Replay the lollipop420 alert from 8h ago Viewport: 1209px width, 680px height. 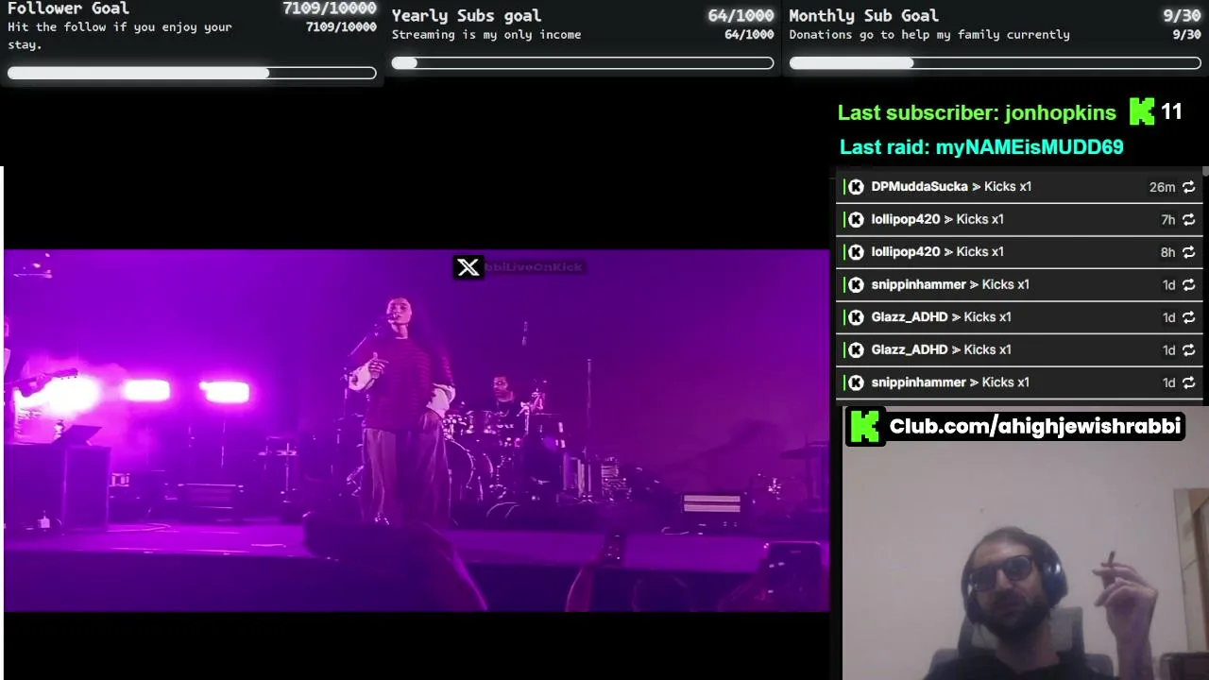[x=1188, y=252]
